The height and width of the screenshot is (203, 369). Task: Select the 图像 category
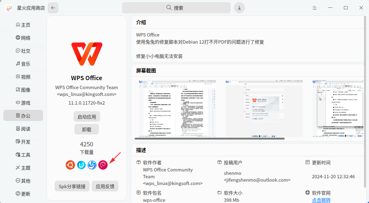[23, 90]
